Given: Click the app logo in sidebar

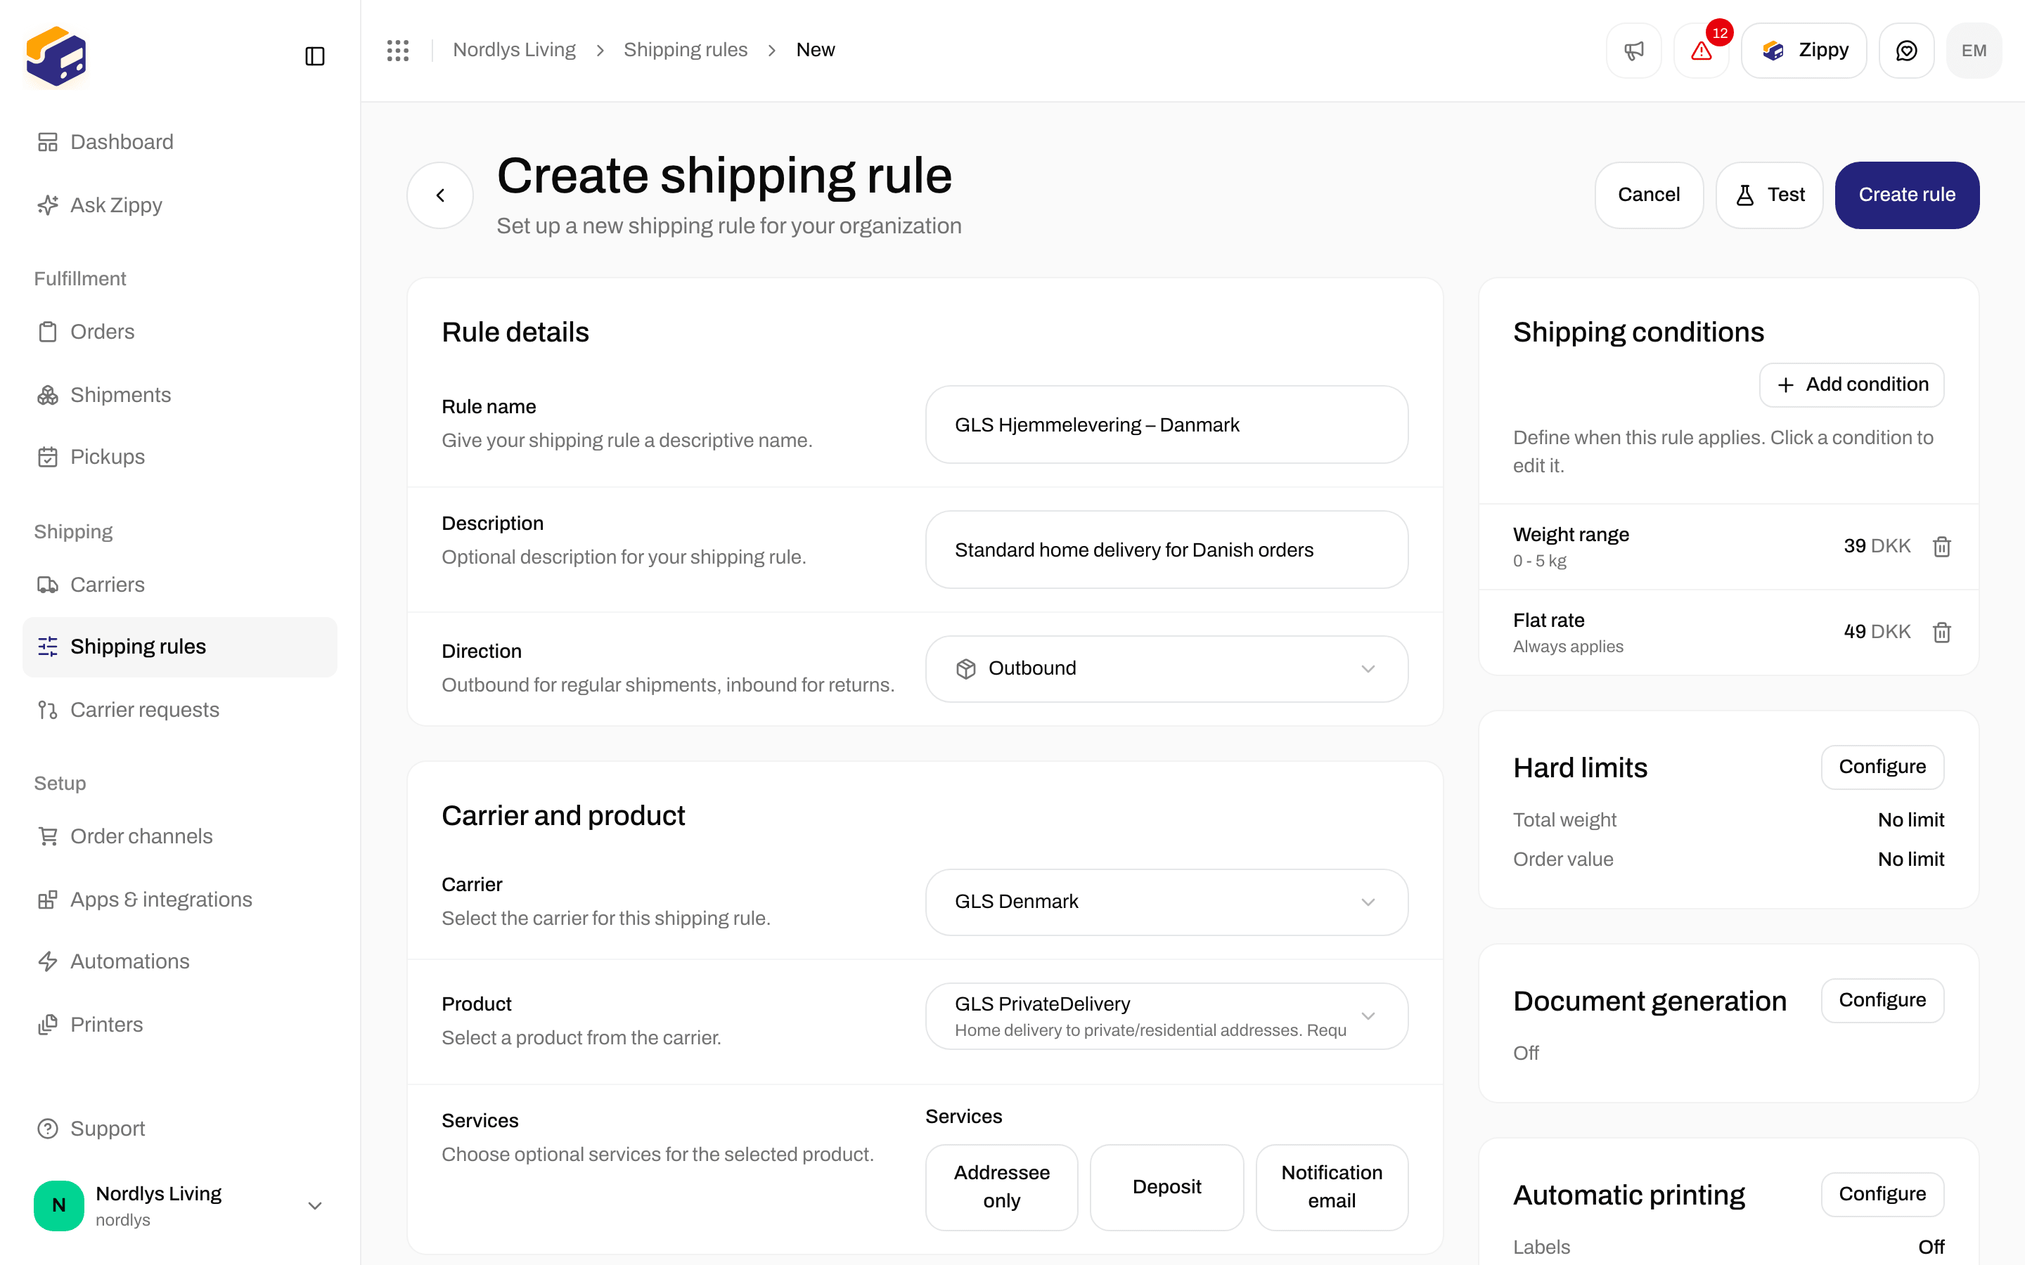Looking at the screenshot, I should tap(56, 56).
